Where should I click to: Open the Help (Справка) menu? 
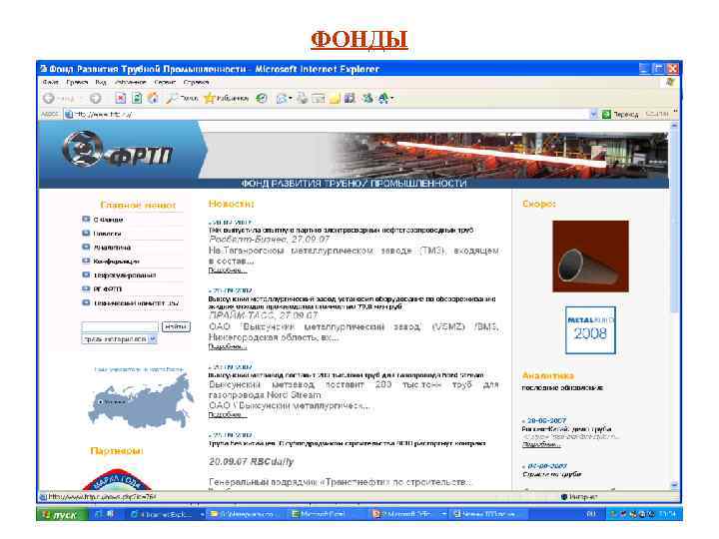pos(197,83)
